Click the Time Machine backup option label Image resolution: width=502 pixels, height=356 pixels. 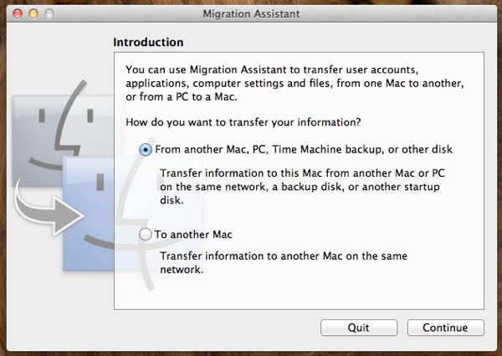(304, 149)
